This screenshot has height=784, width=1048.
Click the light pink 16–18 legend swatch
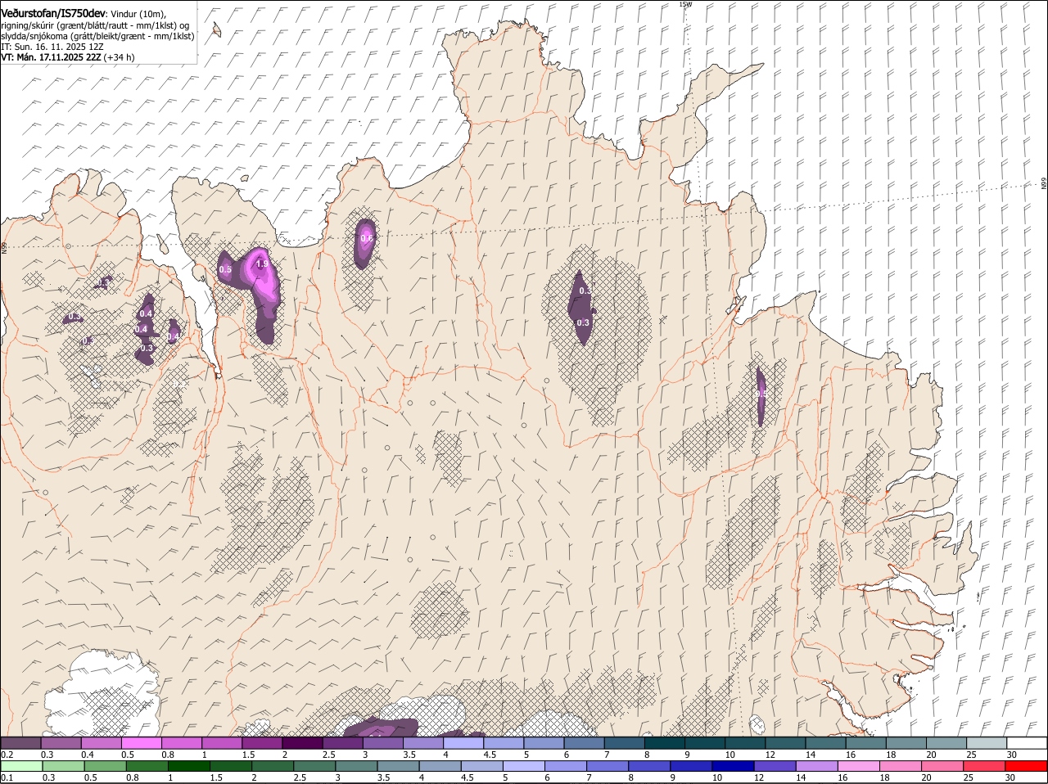(860, 767)
